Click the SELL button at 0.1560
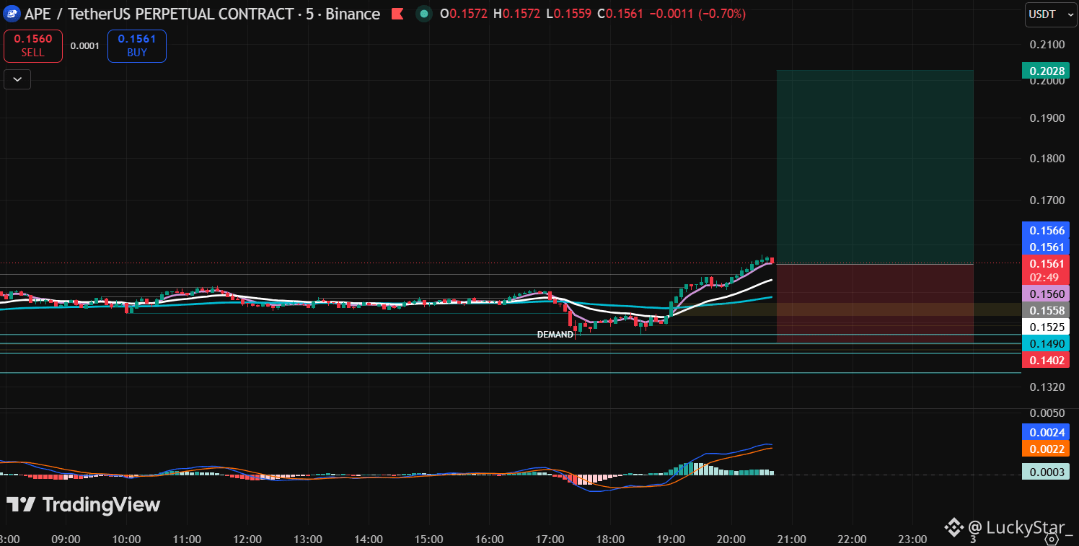Screen dimensions: 1079x546 pos(32,46)
